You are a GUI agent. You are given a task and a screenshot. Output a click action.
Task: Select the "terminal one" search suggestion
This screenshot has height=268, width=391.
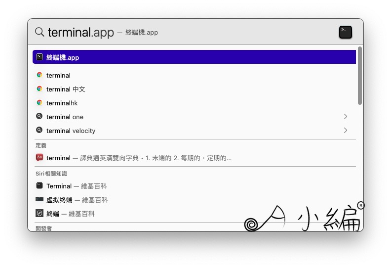(x=194, y=117)
